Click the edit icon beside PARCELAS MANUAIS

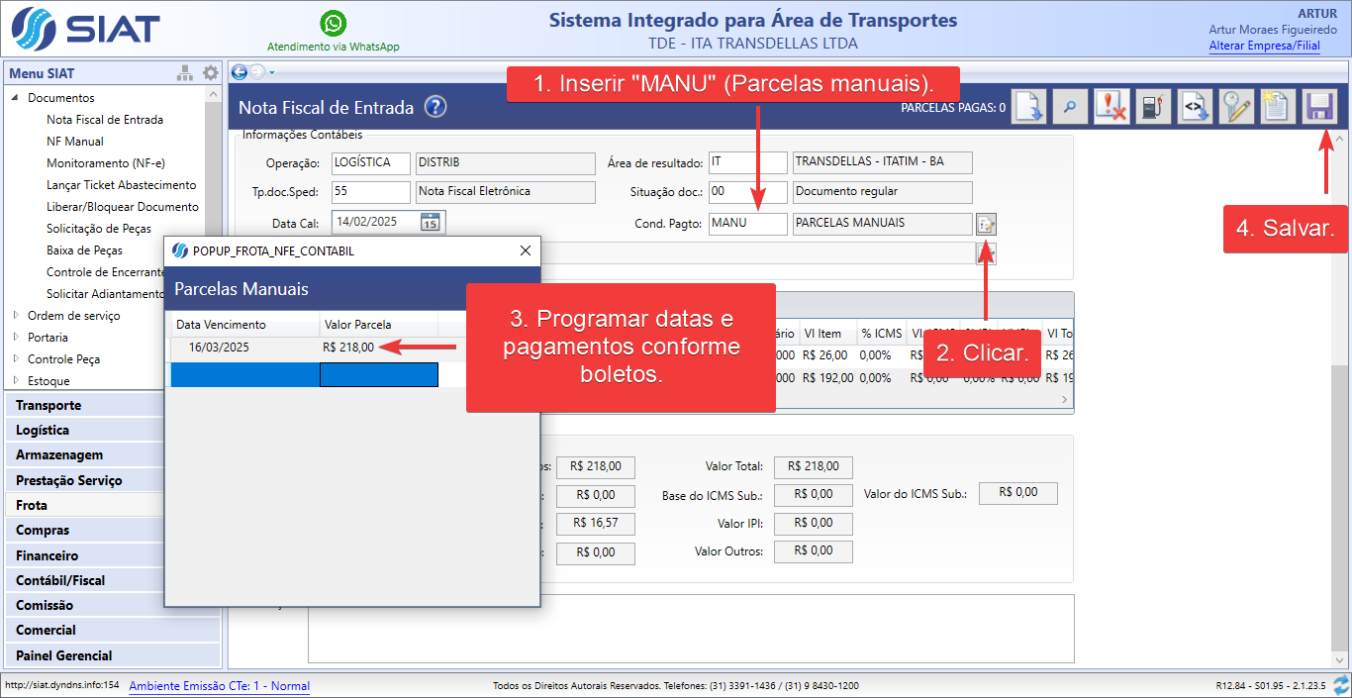(x=986, y=224)
